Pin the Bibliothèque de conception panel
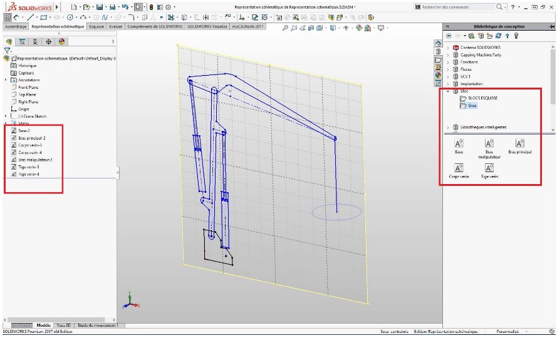The width and height of the screenshot is (557, 338). (x=551, y=26)
